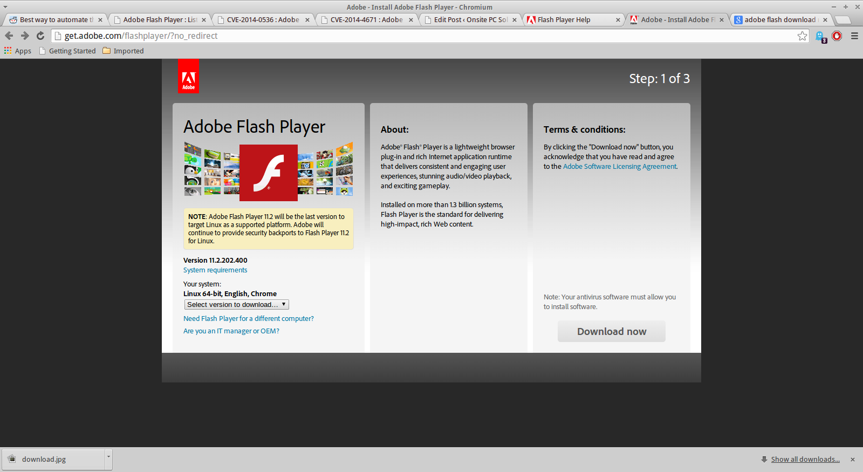Reload the page with the refresh icon
Screen dimensions: 863x472
point(40,36)
